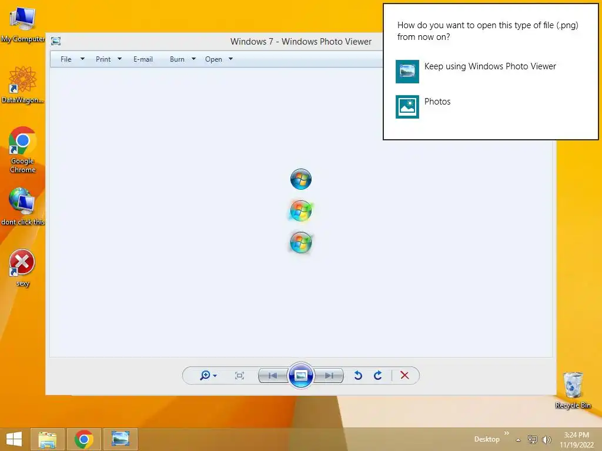Click the Windows Start button

[x=14, y=439]
